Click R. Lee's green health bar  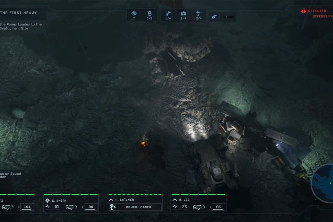click(198, 194)
